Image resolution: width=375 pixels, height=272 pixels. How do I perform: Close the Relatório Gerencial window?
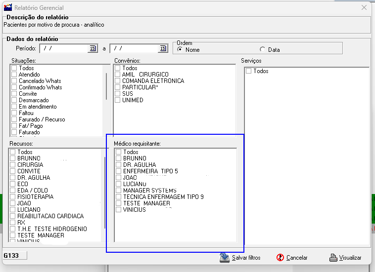pyautogui.click(x=364, y=7)
